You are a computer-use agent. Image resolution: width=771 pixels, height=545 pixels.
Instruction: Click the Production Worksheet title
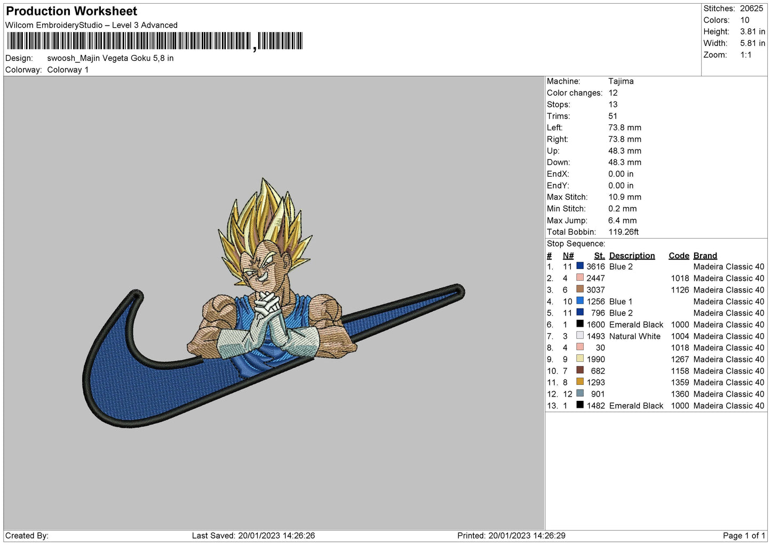71,11
